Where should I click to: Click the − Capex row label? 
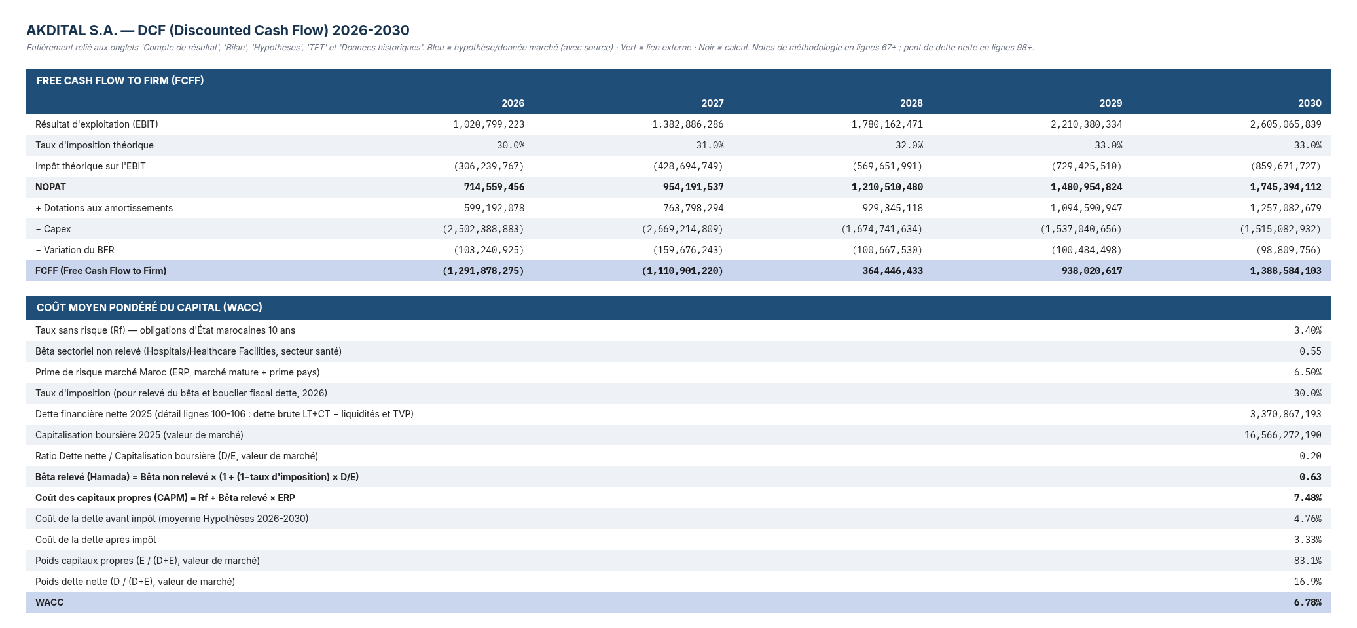pyautogui.click(x=53, y=229)
